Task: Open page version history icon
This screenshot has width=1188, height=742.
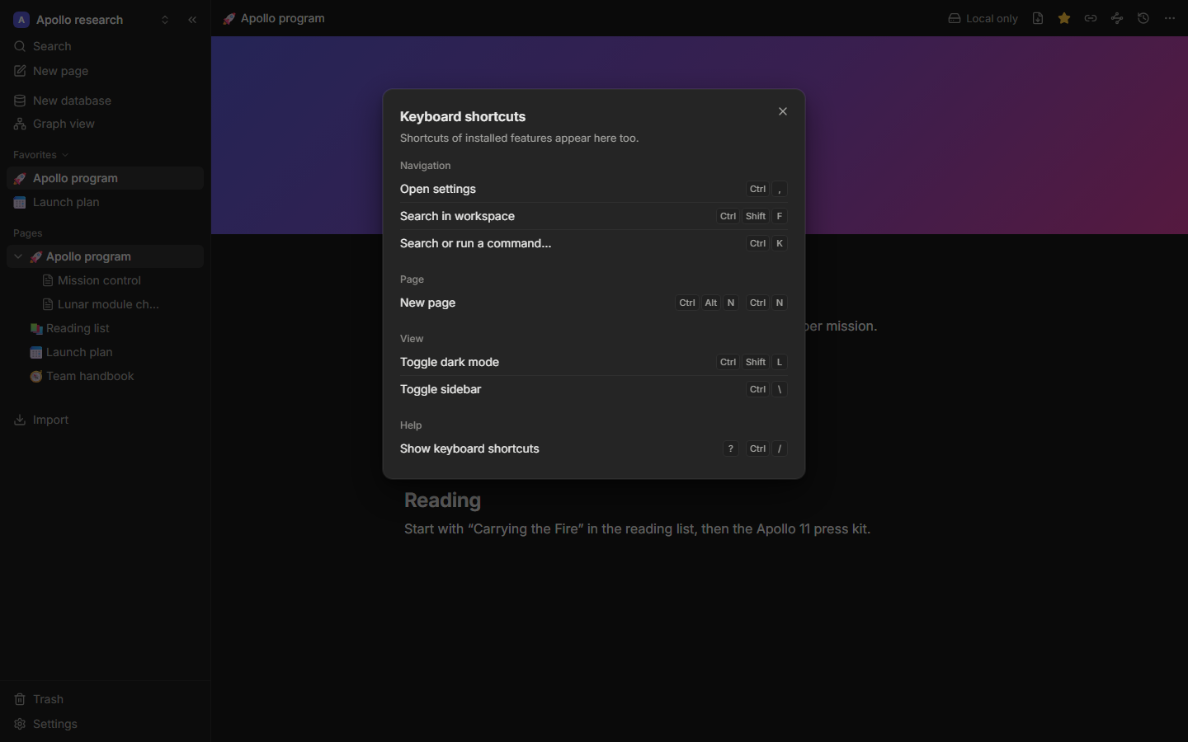Action: [x=1143, y=18]
